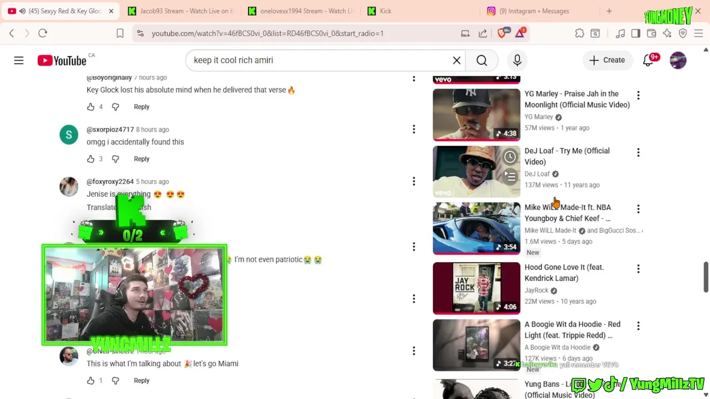Open the VPN shield icon in toolbar
Image resolution: width=710 pixels, height=399 pixels.
pyautogui.click(x=683, y=33)
